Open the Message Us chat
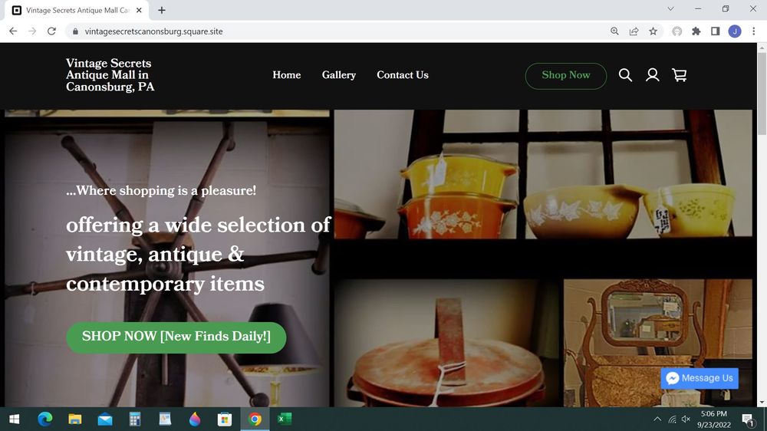 tap(699, 378)
